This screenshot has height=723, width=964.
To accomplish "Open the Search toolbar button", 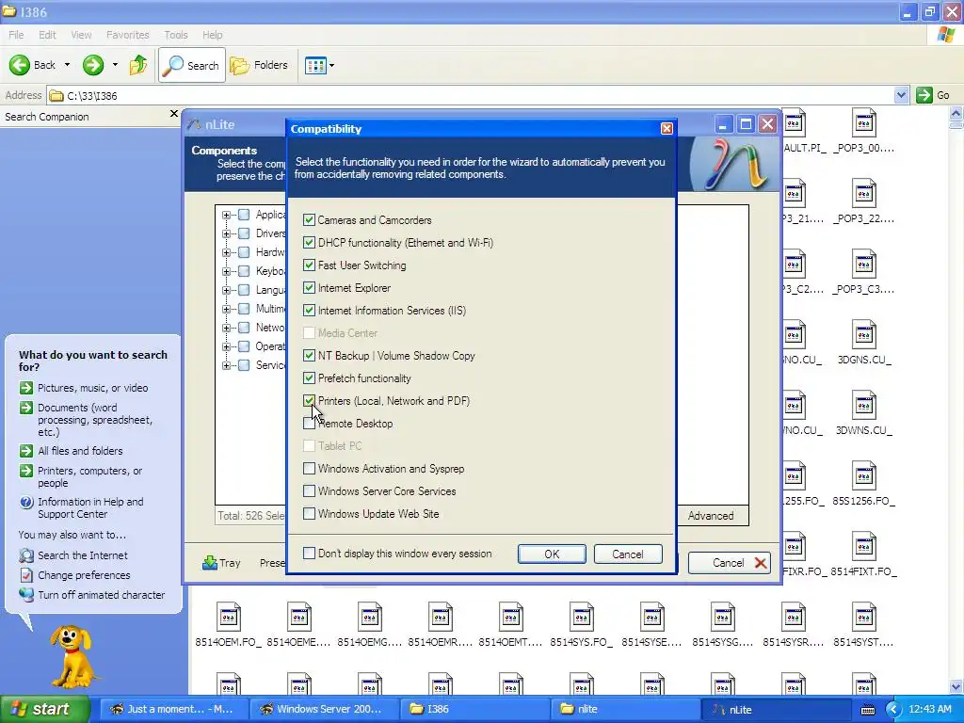I will tap(192, 65).
